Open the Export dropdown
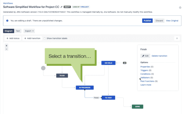Image resolution: width=183 pixels, height=114 pixels. click(x=29, y=31)
